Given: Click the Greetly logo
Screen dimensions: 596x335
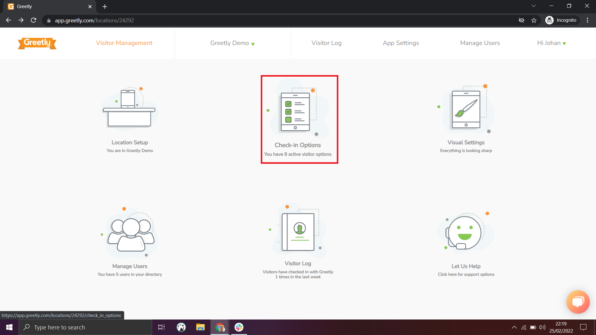Looking at the screenshot, I should coord(37,43).
